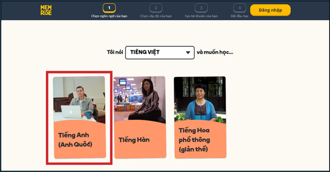Click the step 3 number badge
The image size is (330, 172).
(201, 8)
